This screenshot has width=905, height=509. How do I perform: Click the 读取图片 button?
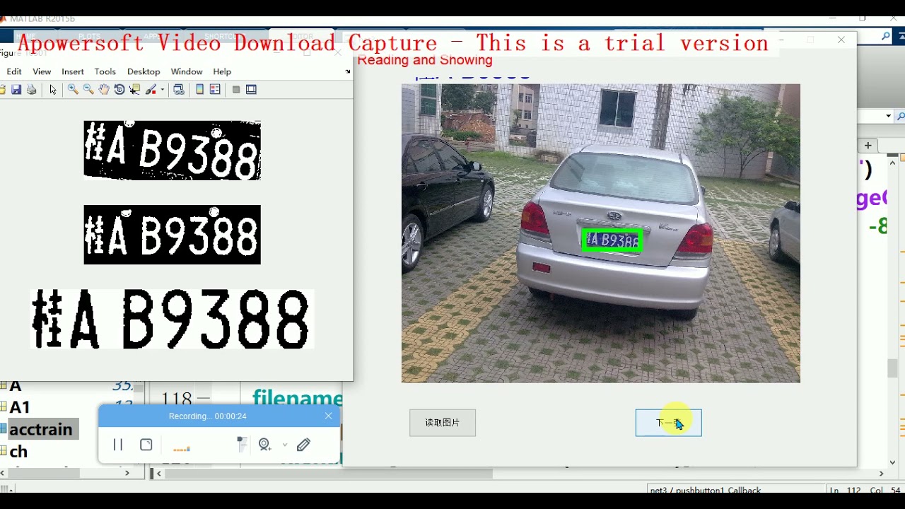[x=443, y=423]
